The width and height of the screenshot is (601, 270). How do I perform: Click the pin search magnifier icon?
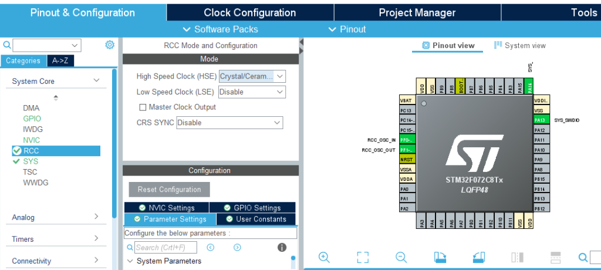pos(583,257)
